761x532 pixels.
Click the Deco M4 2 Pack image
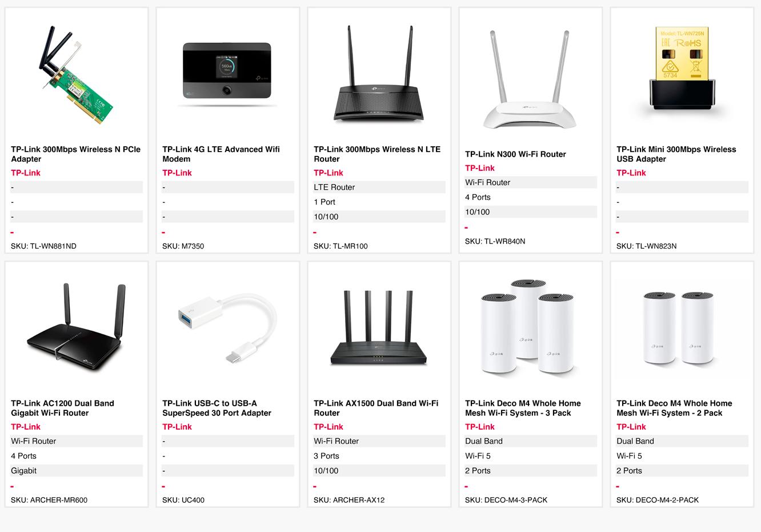click(x=682, y=329)
